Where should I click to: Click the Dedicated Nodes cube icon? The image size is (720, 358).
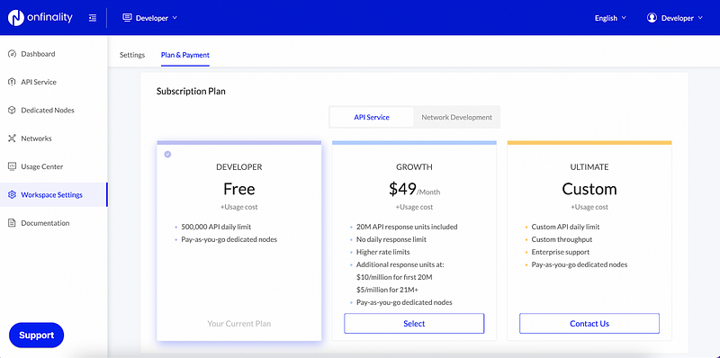pyautogui.click(x=13, y=110)
